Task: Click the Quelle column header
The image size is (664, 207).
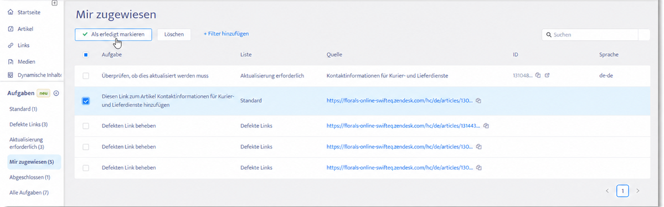Action: (334, 55)
